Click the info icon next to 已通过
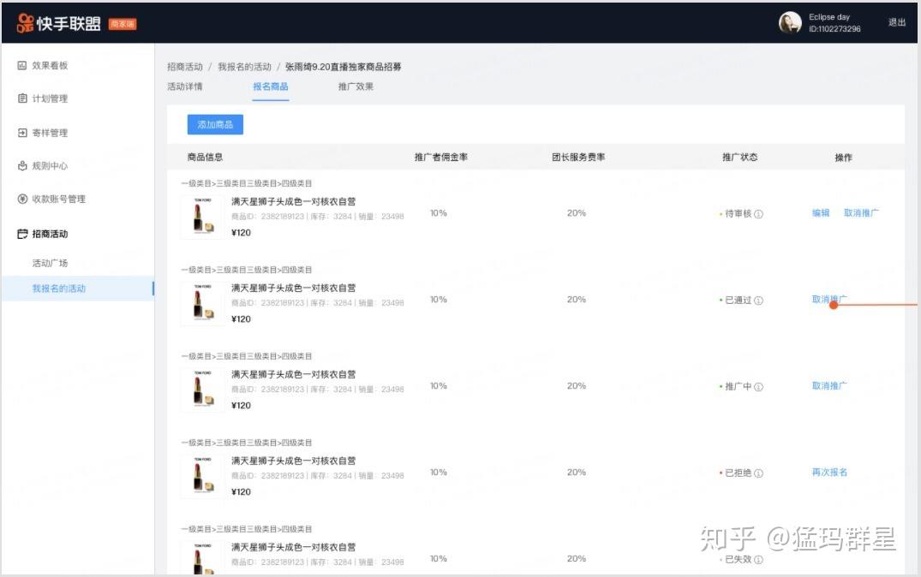The width and height of the screenshot is (921, 577). [758, 300]
